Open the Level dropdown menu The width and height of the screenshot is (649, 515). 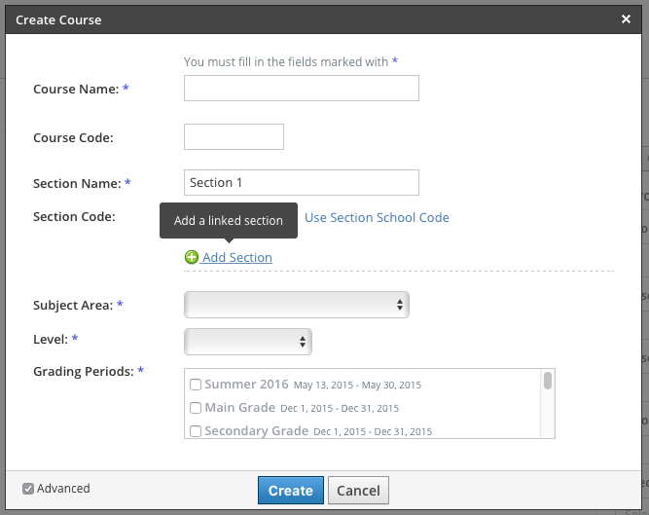[247, 342]
